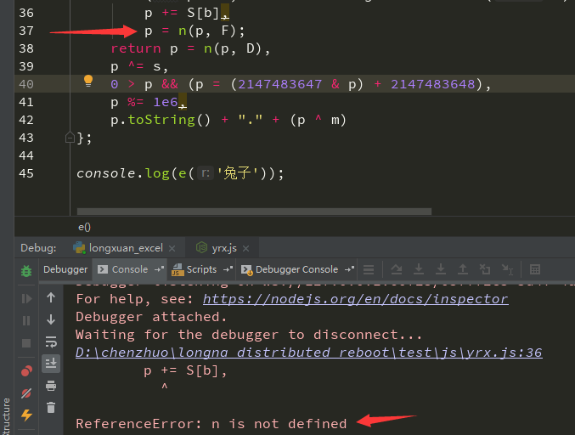Open View Breakpoints red dots icon
The image size is (575, 435).
26,371
